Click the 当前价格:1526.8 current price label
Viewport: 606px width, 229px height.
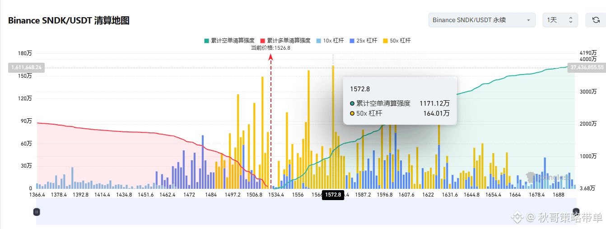(270, 48)
